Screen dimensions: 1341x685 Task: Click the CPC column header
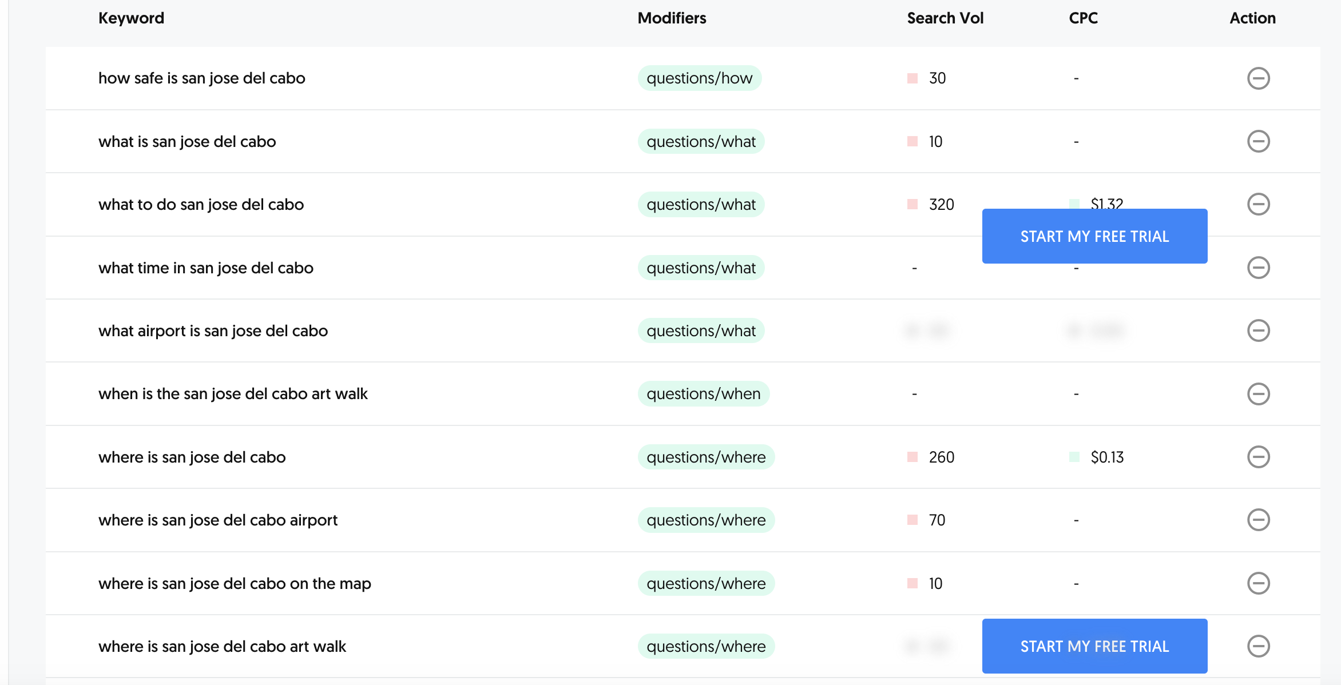(1082, 18)
